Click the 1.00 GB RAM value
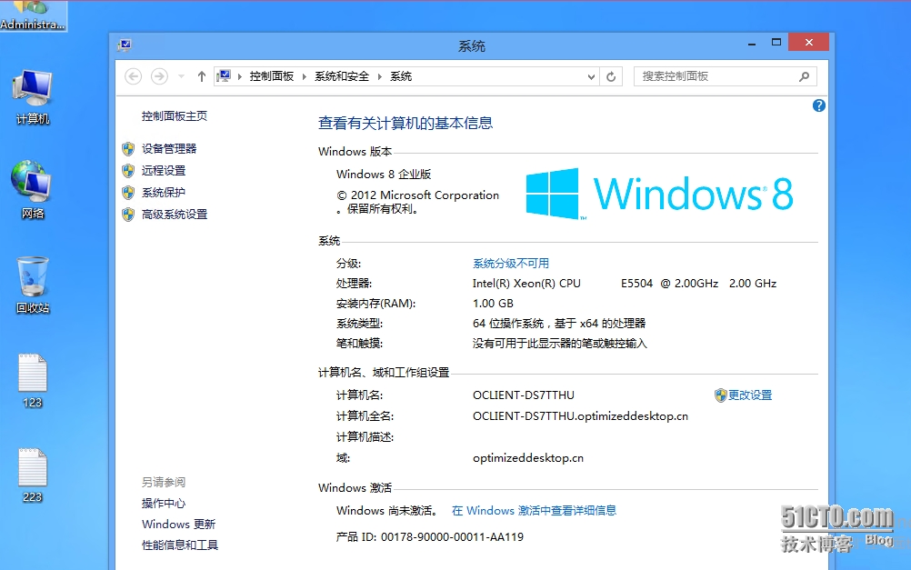The height and width of the screenshot is (570, 911). (x=493, y=304)
